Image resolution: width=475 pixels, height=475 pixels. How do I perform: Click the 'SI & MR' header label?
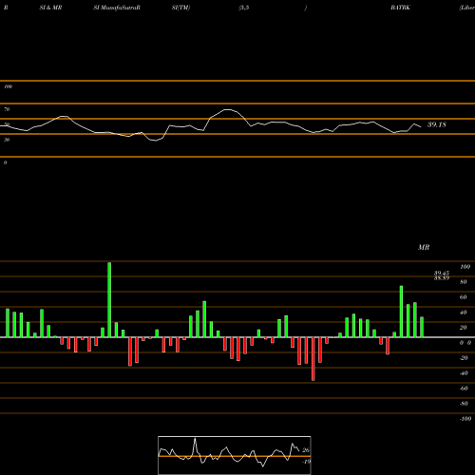[x=50, y=8]
